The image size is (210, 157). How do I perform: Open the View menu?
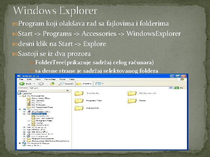click(x=38, y=79)
